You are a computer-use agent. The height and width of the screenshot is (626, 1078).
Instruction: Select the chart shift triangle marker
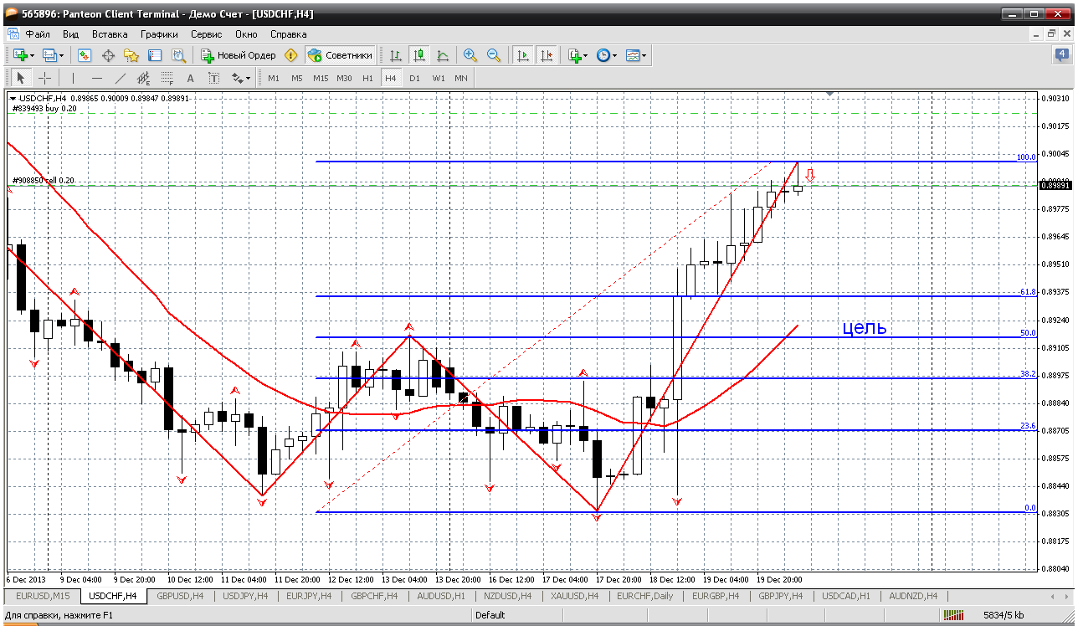829,94
